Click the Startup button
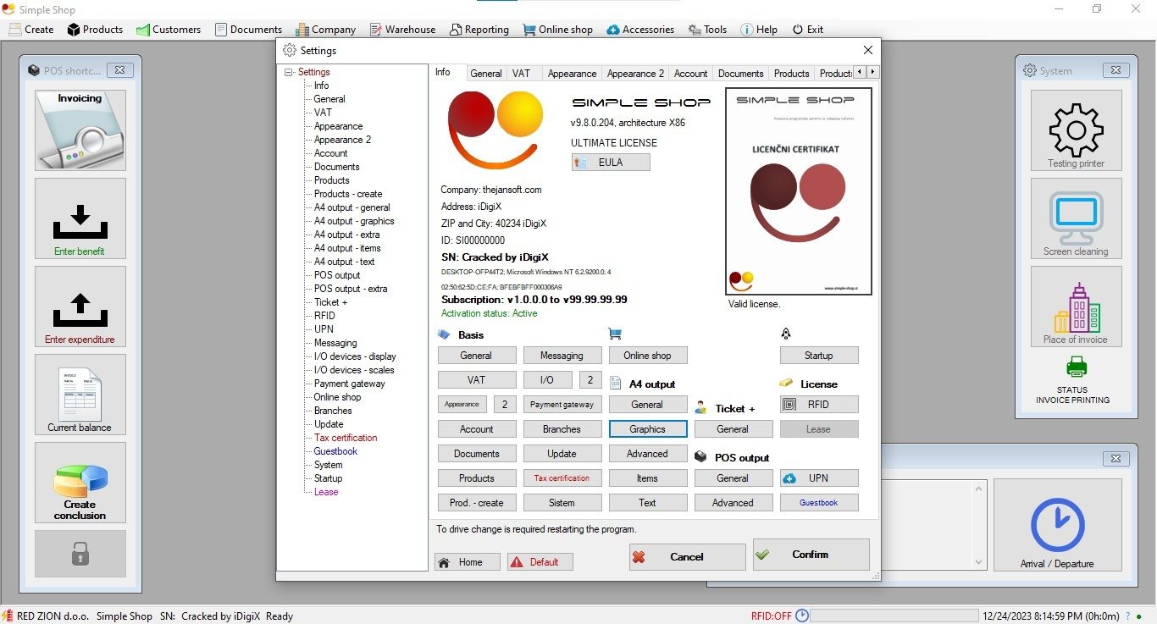The width and height of the screenshot is (1157, 624). (x=819, y=356)
